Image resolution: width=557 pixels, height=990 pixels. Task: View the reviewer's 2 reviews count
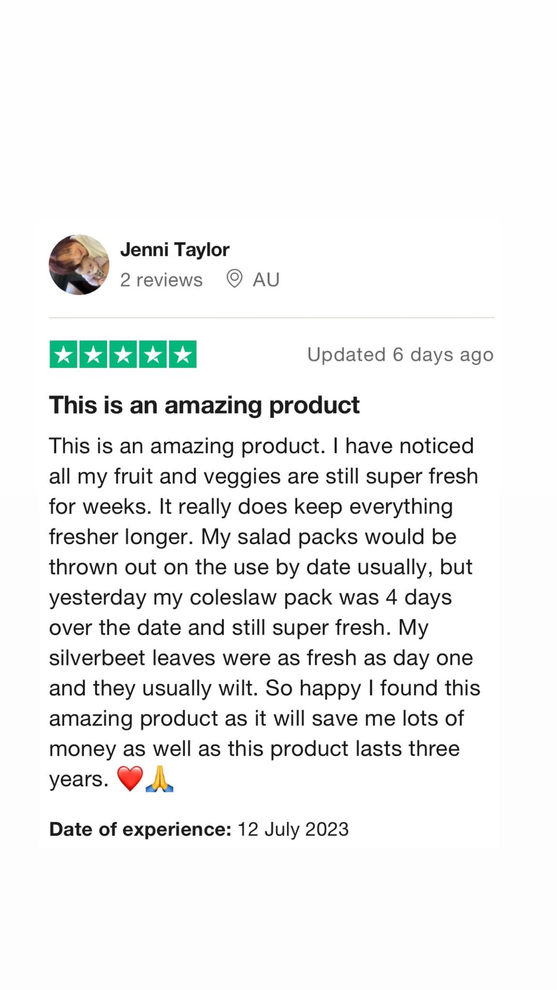(x=161, y=280)
